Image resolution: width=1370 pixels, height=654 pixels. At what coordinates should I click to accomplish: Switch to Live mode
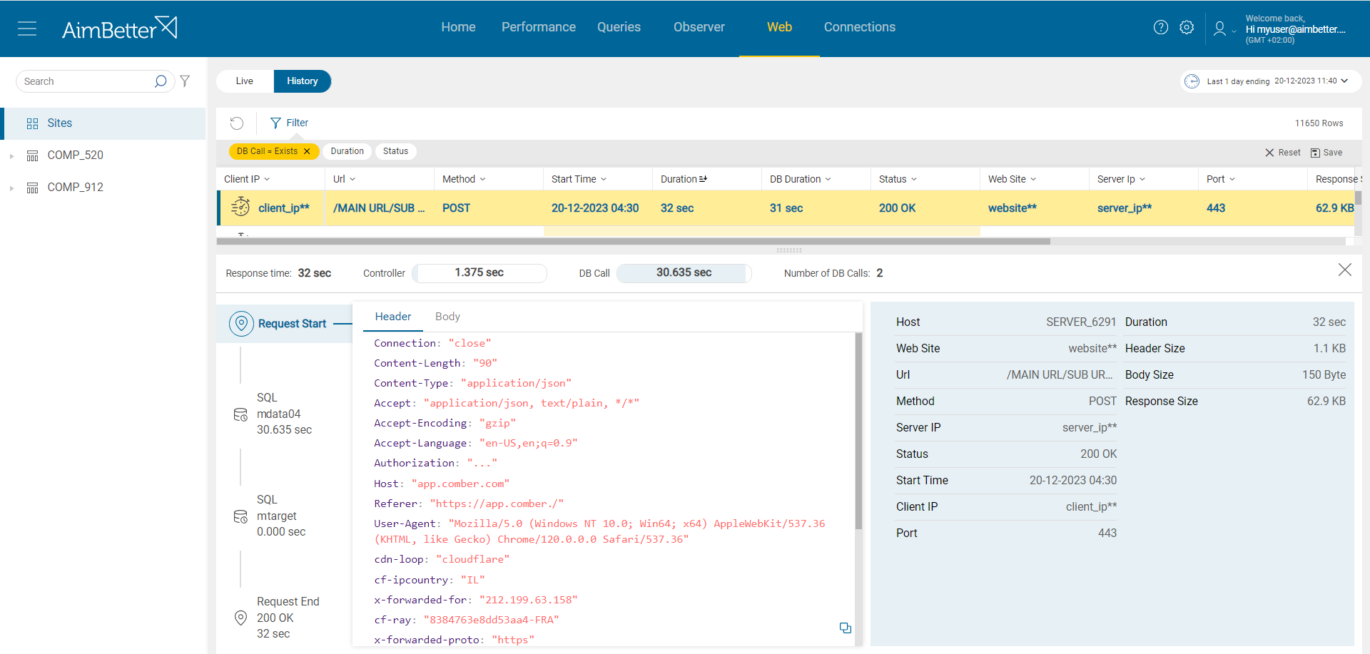tap(245, 81)
